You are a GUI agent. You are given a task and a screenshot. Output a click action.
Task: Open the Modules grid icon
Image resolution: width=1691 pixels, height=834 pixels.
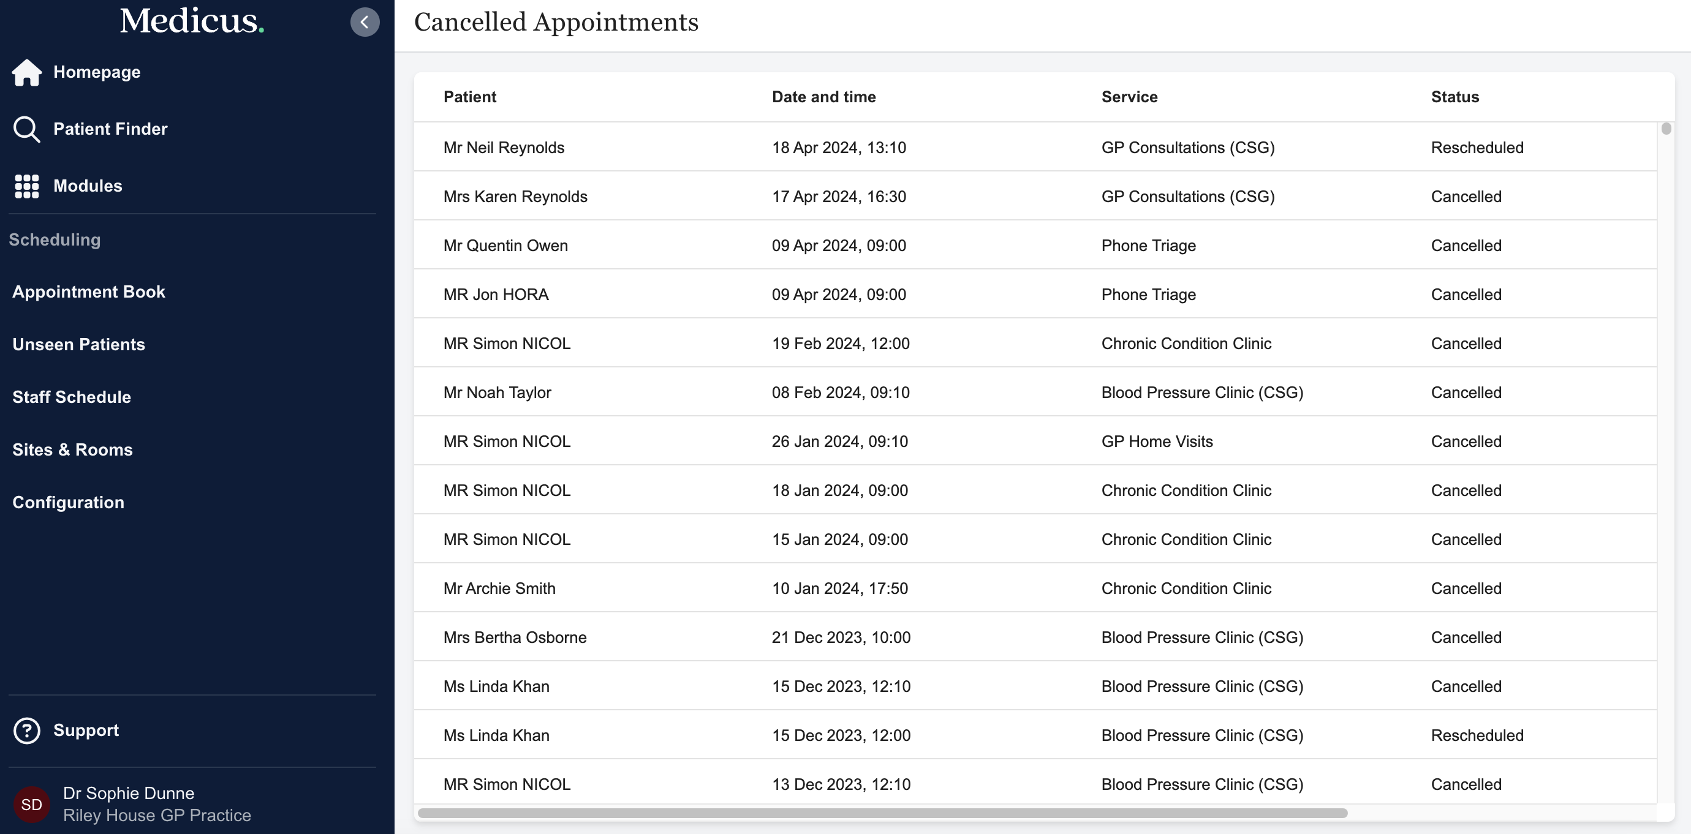point(27,186)
